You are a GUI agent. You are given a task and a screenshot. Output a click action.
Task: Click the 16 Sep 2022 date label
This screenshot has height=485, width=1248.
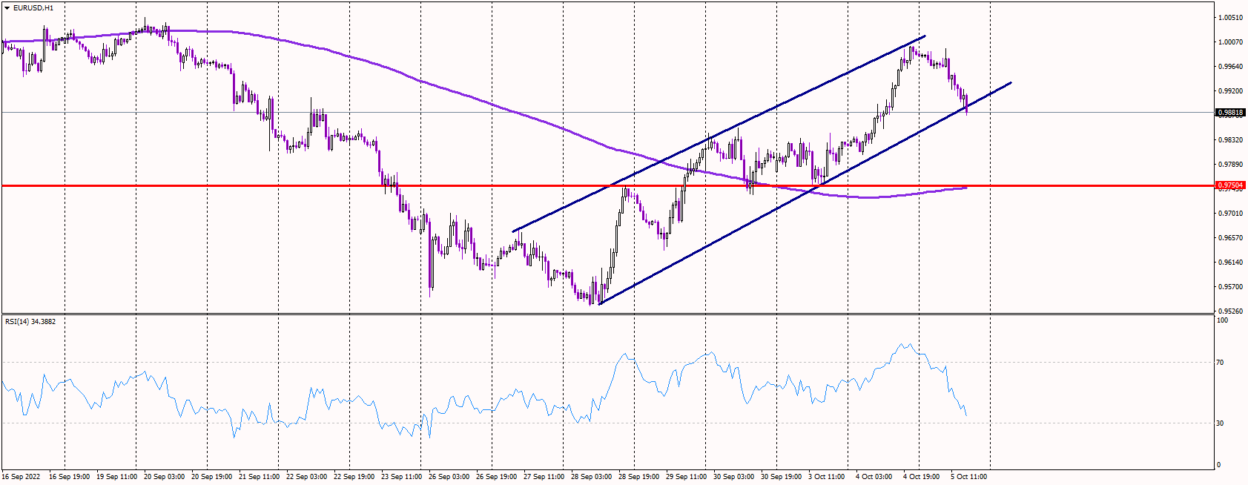pyautogui.click(x=22, y=476)
